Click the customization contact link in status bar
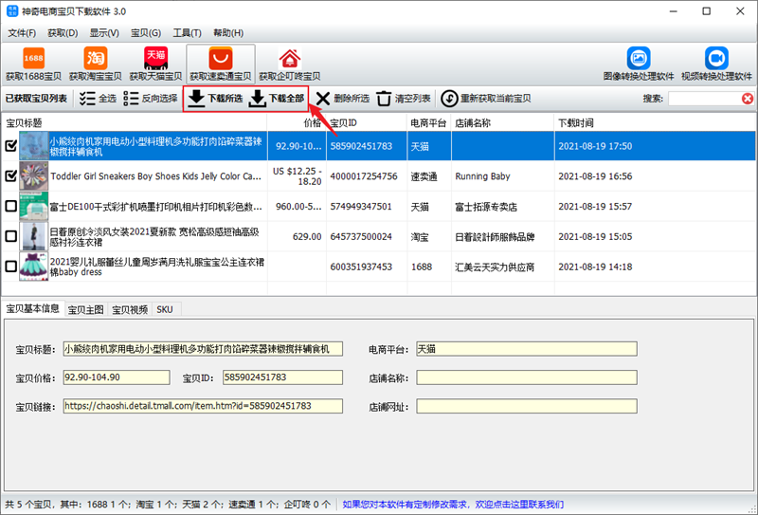Image resolution: width=758 pixels, height=515 pixels. pos(453,505)
